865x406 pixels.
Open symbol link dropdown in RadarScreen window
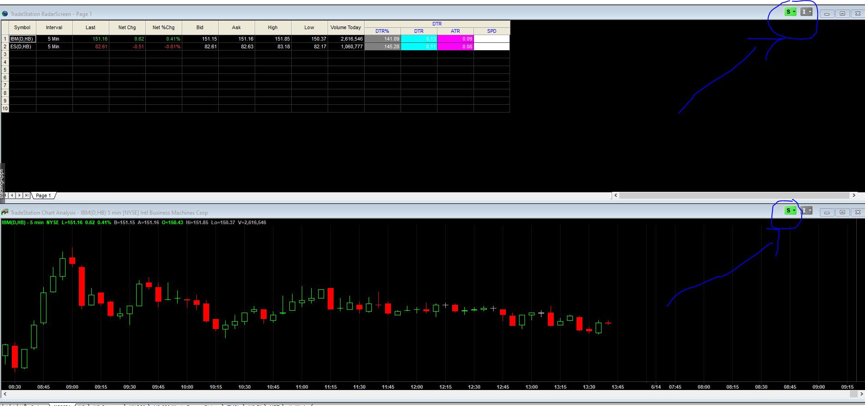pos(791,12)
